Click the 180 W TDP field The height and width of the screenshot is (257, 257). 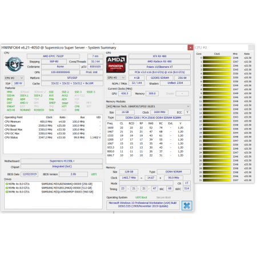coord(18,83)
